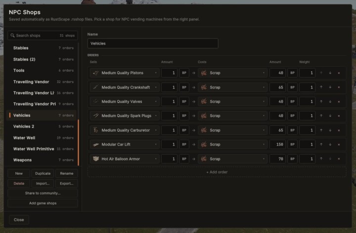Toggle cost BP for Medium Quality Pistons
The image size is (356, 233).
click(x=292, y=73)
